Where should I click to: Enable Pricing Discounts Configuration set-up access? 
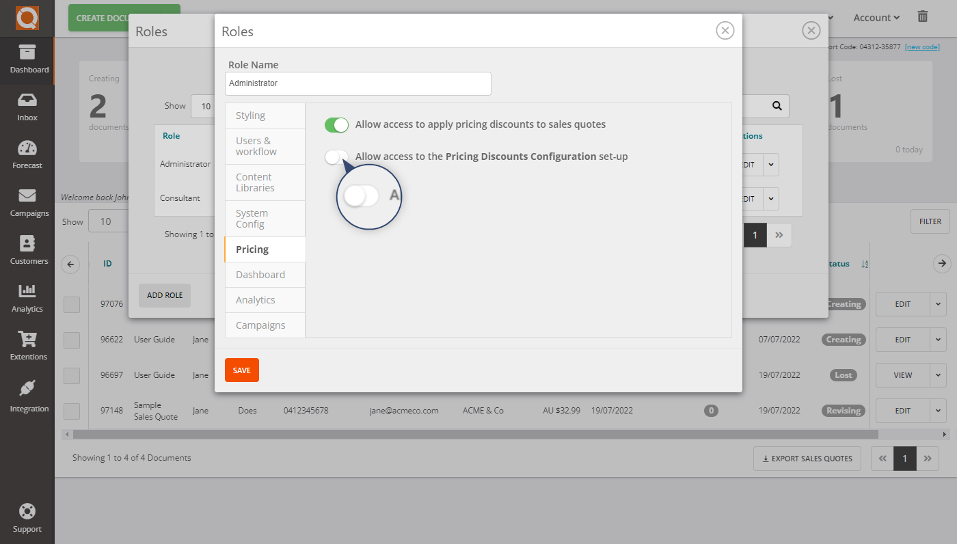pos(336,157)
